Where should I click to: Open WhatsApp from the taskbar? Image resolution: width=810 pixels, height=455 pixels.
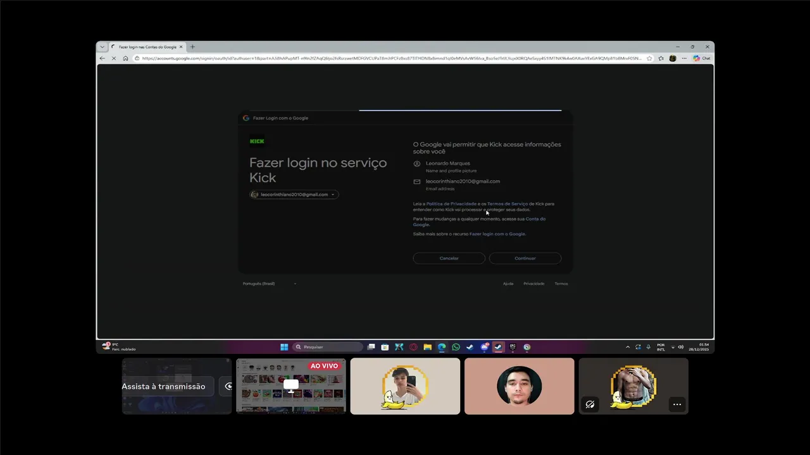[x=456, y=347]
